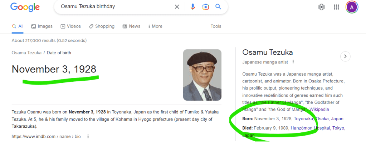Open the Google account avatar
Viewport: 366px width, 147px height.
point(352,7)
